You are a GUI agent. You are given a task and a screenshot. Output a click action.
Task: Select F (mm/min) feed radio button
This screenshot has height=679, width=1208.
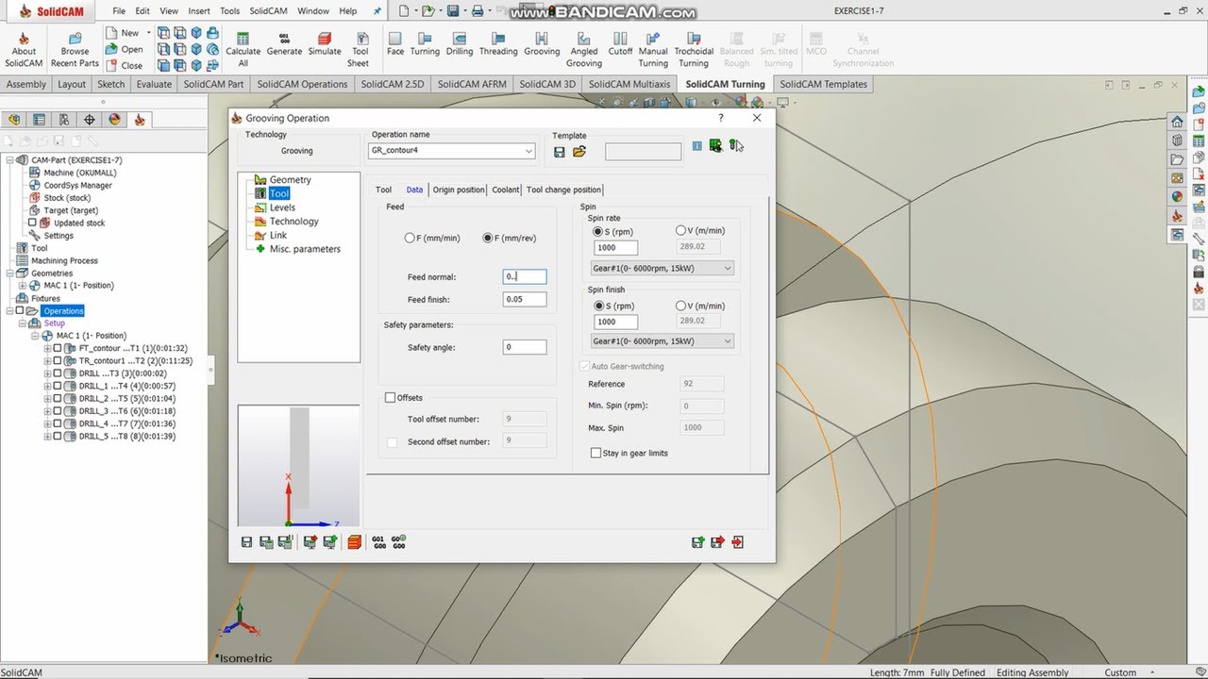click(410, 239)
